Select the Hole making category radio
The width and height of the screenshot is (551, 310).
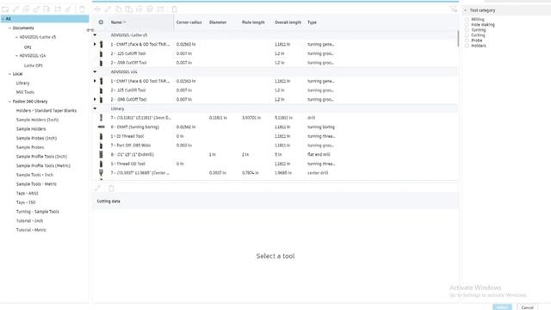click(467, 25)
